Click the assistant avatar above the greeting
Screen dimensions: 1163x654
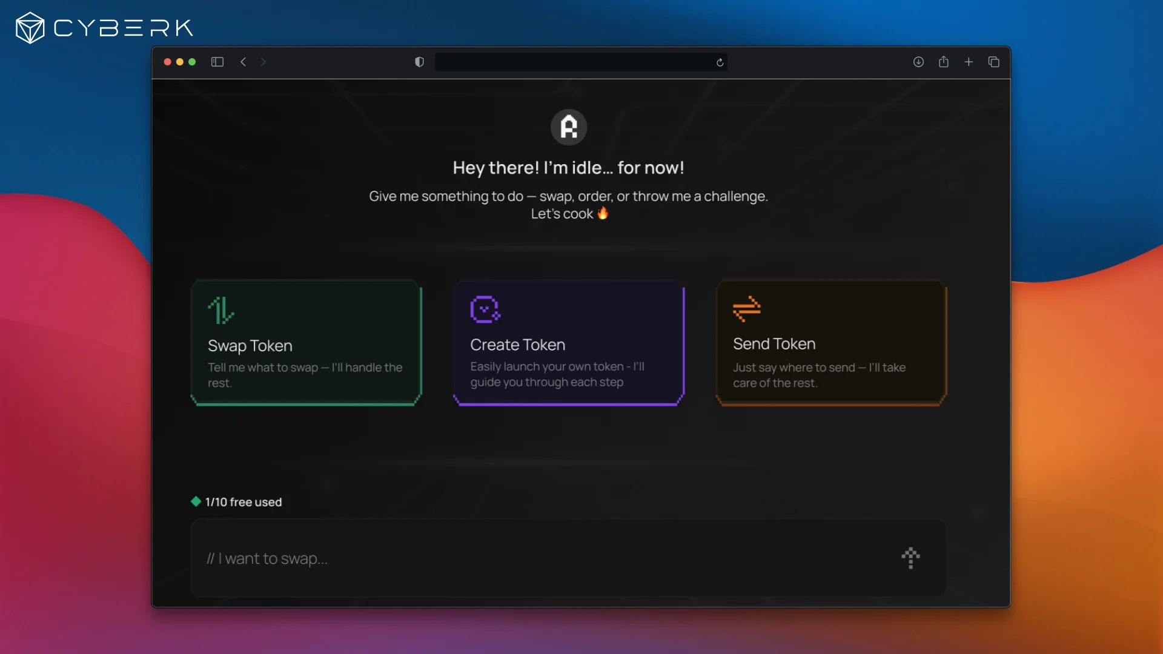(569, 127)
